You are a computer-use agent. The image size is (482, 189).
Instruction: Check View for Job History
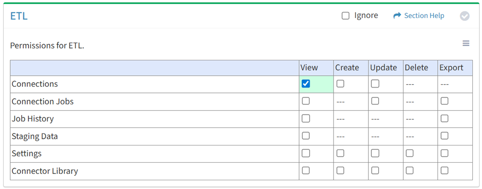[x=306, y=119]
